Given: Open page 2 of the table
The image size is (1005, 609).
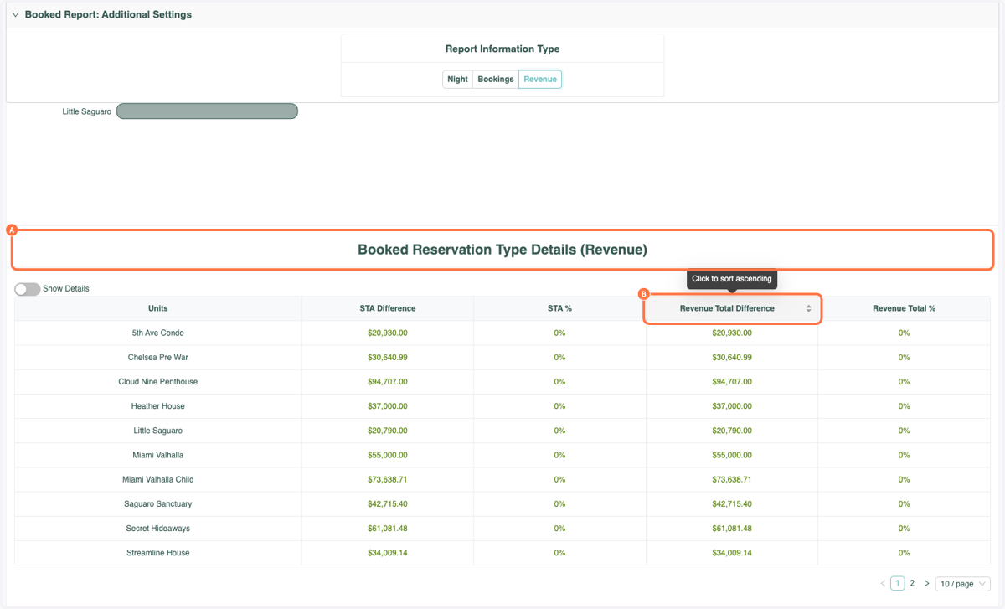Looking at the screenshot, I should pyautogui.click(x=912, y=584).
